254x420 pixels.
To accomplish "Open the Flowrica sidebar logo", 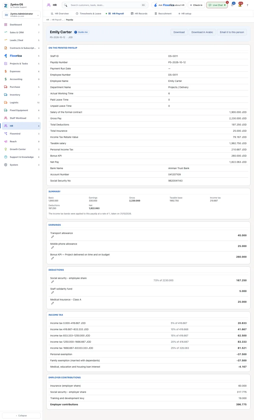I will [x=6, y=56].
